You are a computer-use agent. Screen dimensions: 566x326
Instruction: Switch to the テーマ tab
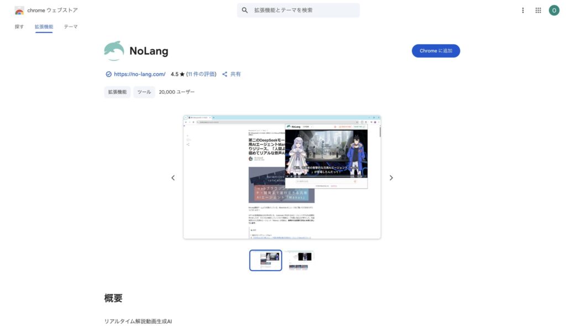[71, 27]
